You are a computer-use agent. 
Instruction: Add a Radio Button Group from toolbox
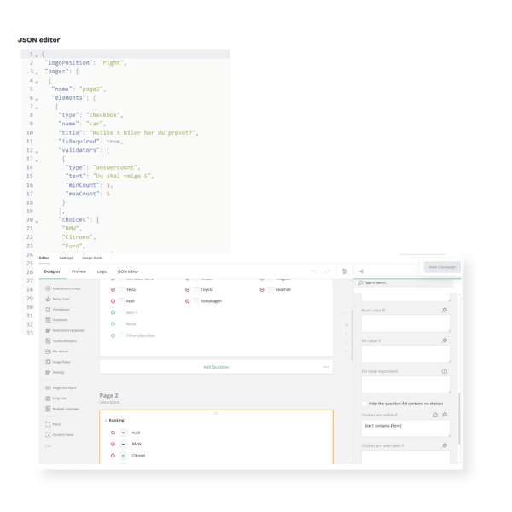[62, 288]
